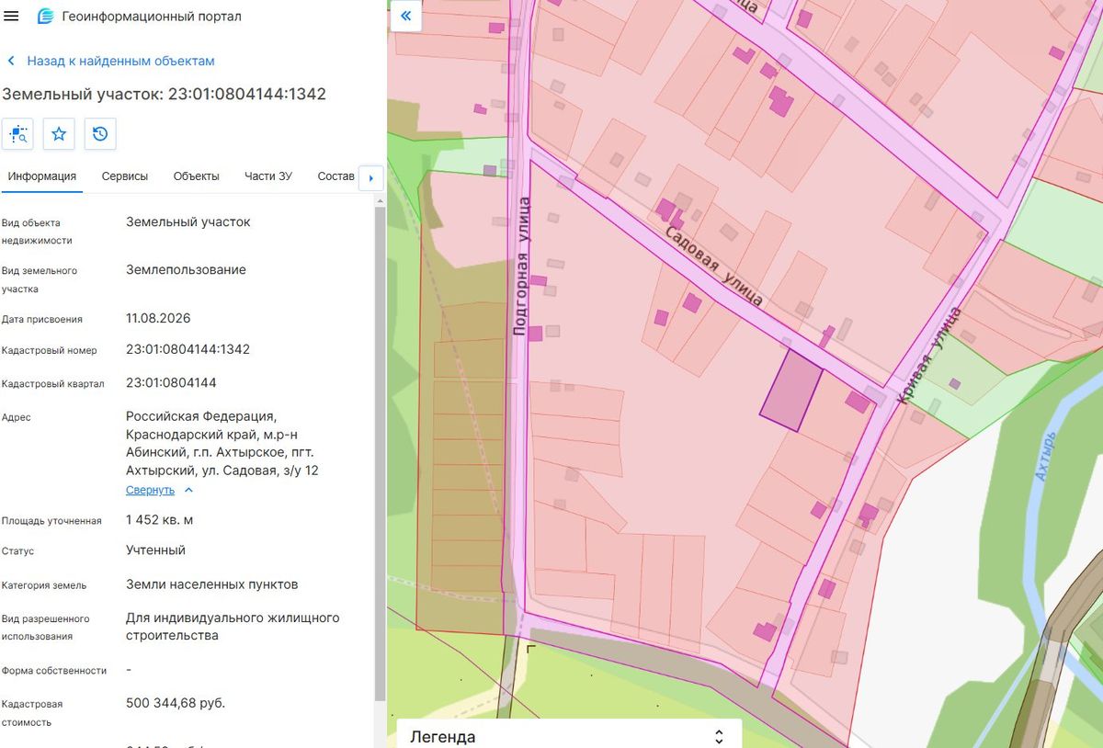The image size is (1103, 748).
Task: Click the back chevron arrow icon
Action: click(x=11, y=61)
